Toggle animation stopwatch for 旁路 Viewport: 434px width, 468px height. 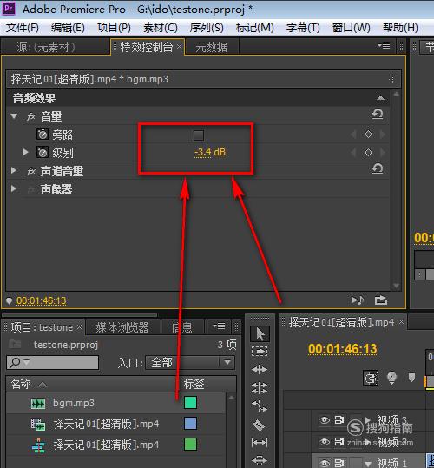(x=43, y=135)
